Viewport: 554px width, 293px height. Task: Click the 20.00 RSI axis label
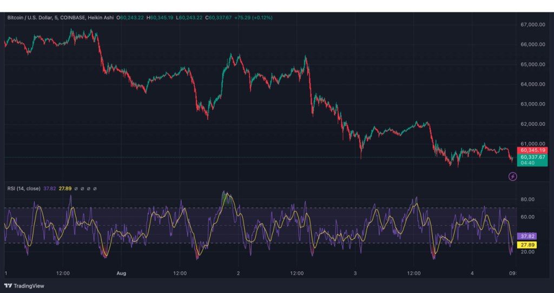527,252
